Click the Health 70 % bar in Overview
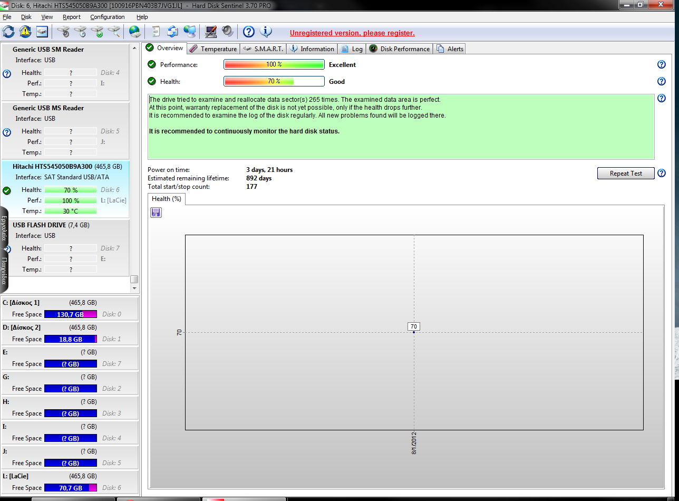Image resolution: width=679 pixels, height=501 pixels. [274, 81]
